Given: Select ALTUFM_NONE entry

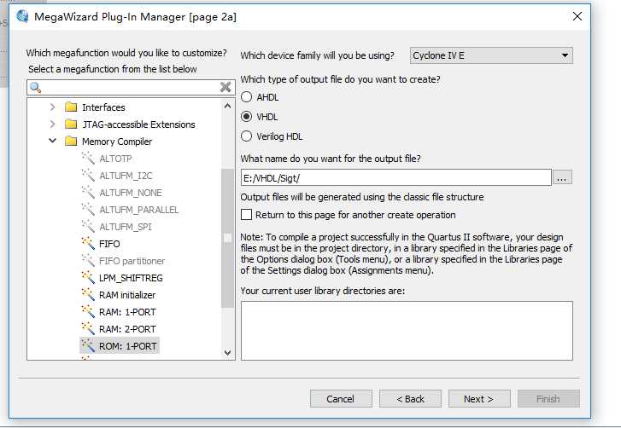Looking at the screenshot, I should (131, 193).
